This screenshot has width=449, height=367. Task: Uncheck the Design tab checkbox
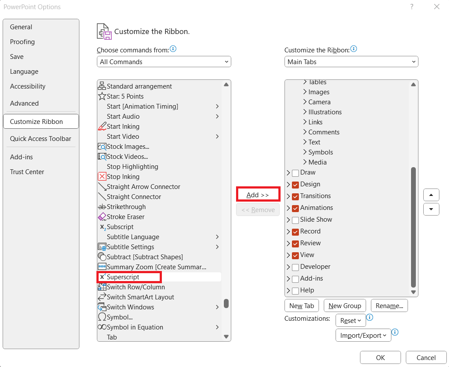pyautogui.click(x=295, y=185)
